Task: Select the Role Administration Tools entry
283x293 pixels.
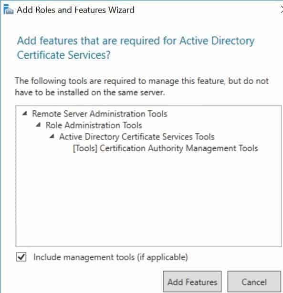Action: pyautogui.click(x=94, y=125)
